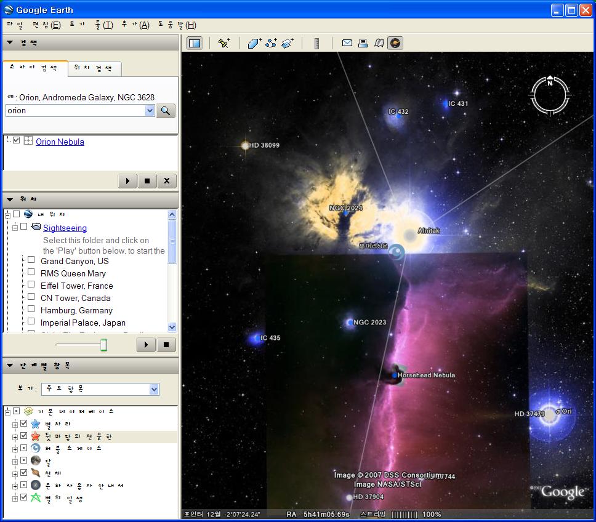Select the add path tool
This screenshot has width=596, height=522.
[271, 43]
